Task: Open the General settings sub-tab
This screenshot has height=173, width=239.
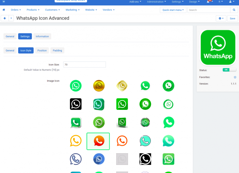Action: 10,51
